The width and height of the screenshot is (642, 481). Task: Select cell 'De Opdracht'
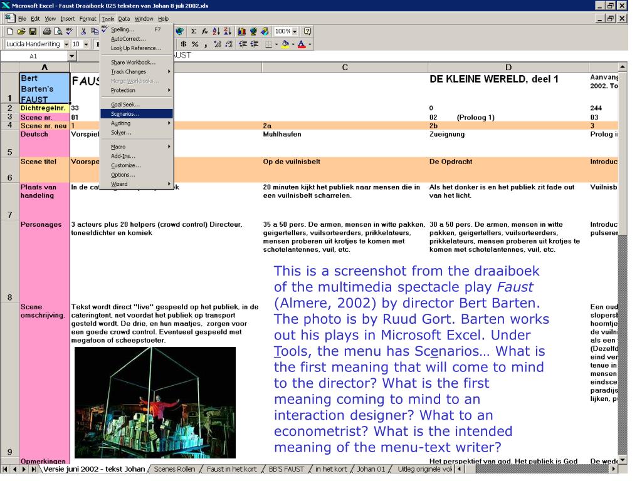pos(508,170)
